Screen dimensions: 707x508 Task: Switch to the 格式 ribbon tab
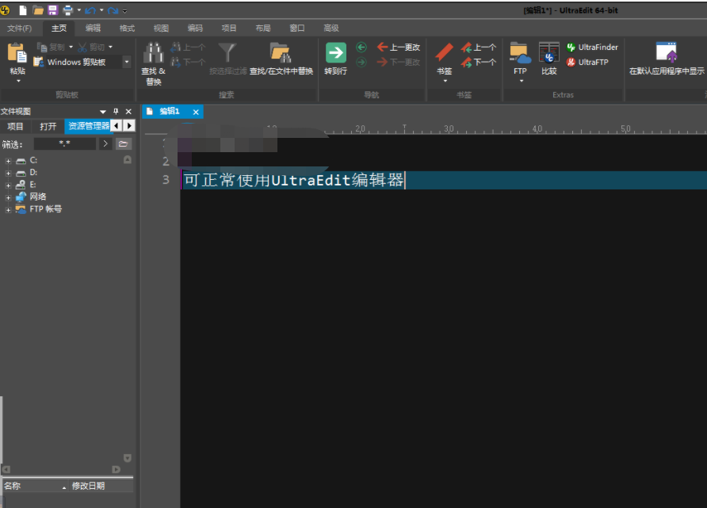click(x=127, y=28)
